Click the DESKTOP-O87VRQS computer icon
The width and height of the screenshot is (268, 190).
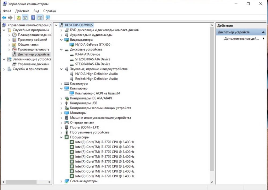tap(61, 25)
